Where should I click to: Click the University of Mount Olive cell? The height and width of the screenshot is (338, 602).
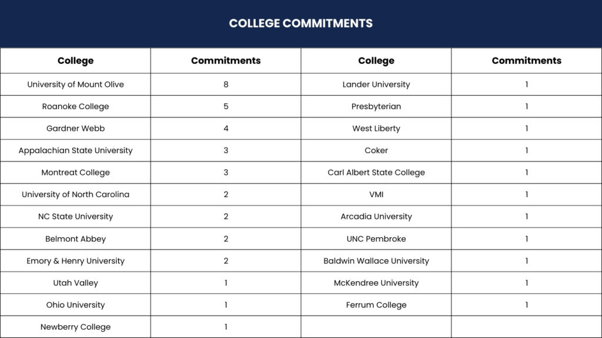[x=76, y=84]
